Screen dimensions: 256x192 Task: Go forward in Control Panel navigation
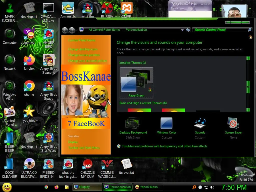pyautogui.click(x=72, y=30)
